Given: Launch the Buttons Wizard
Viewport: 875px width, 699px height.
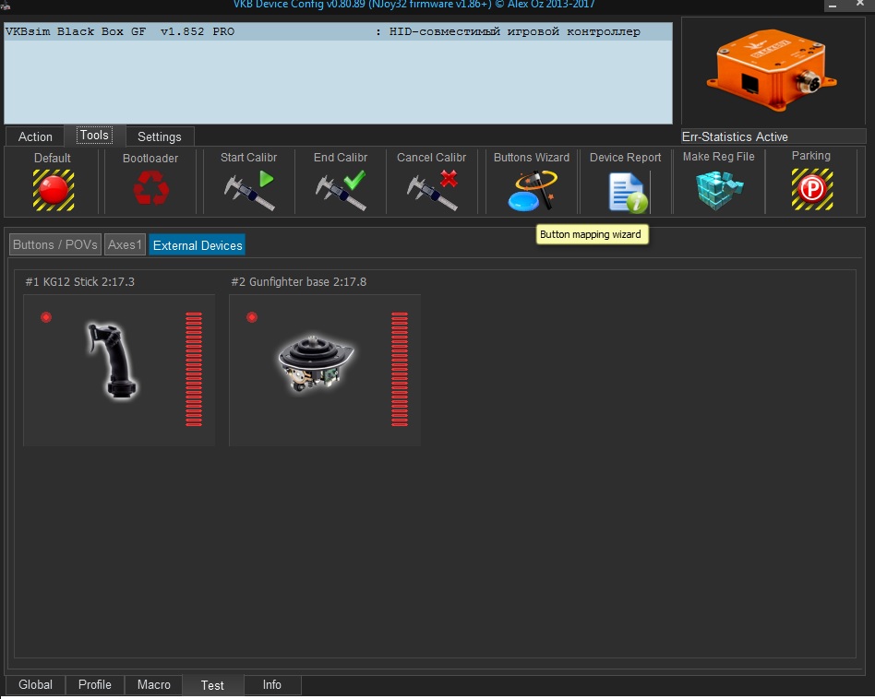Looking at the screenshot, I should point(533,191).
